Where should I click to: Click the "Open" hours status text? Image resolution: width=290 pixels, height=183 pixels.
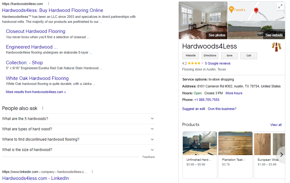click(x=197, y=93)
